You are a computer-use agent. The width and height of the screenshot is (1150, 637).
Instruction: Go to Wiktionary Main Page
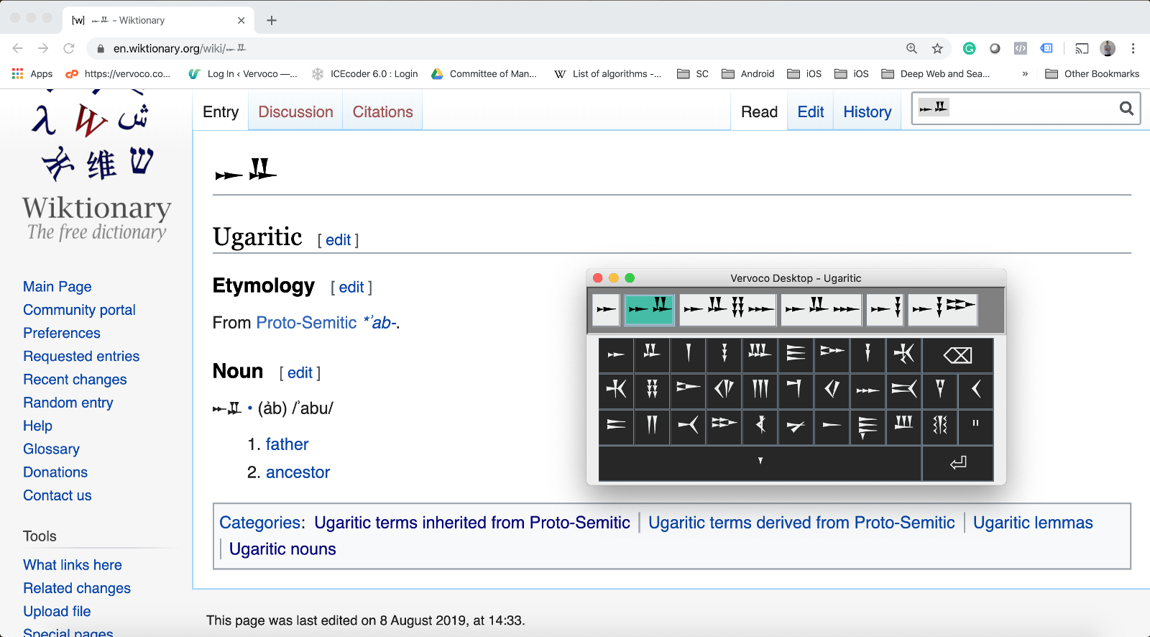[x=57, y=286]
